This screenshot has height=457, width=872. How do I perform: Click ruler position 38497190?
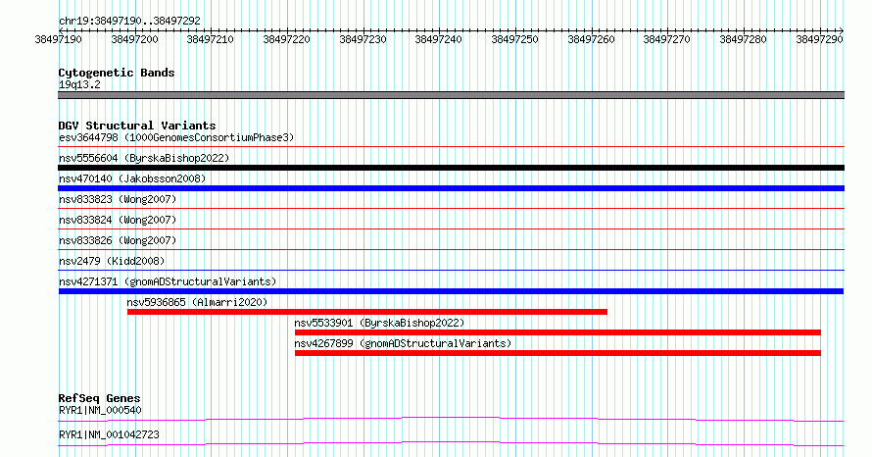click(59, 39)
